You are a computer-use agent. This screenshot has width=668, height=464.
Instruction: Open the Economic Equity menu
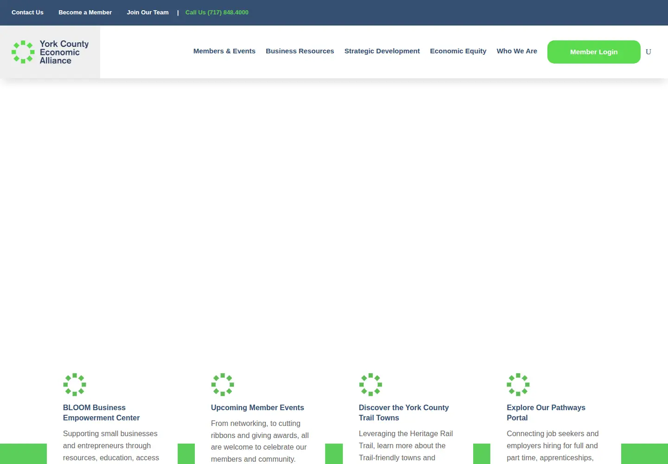(x=458, y=51)
